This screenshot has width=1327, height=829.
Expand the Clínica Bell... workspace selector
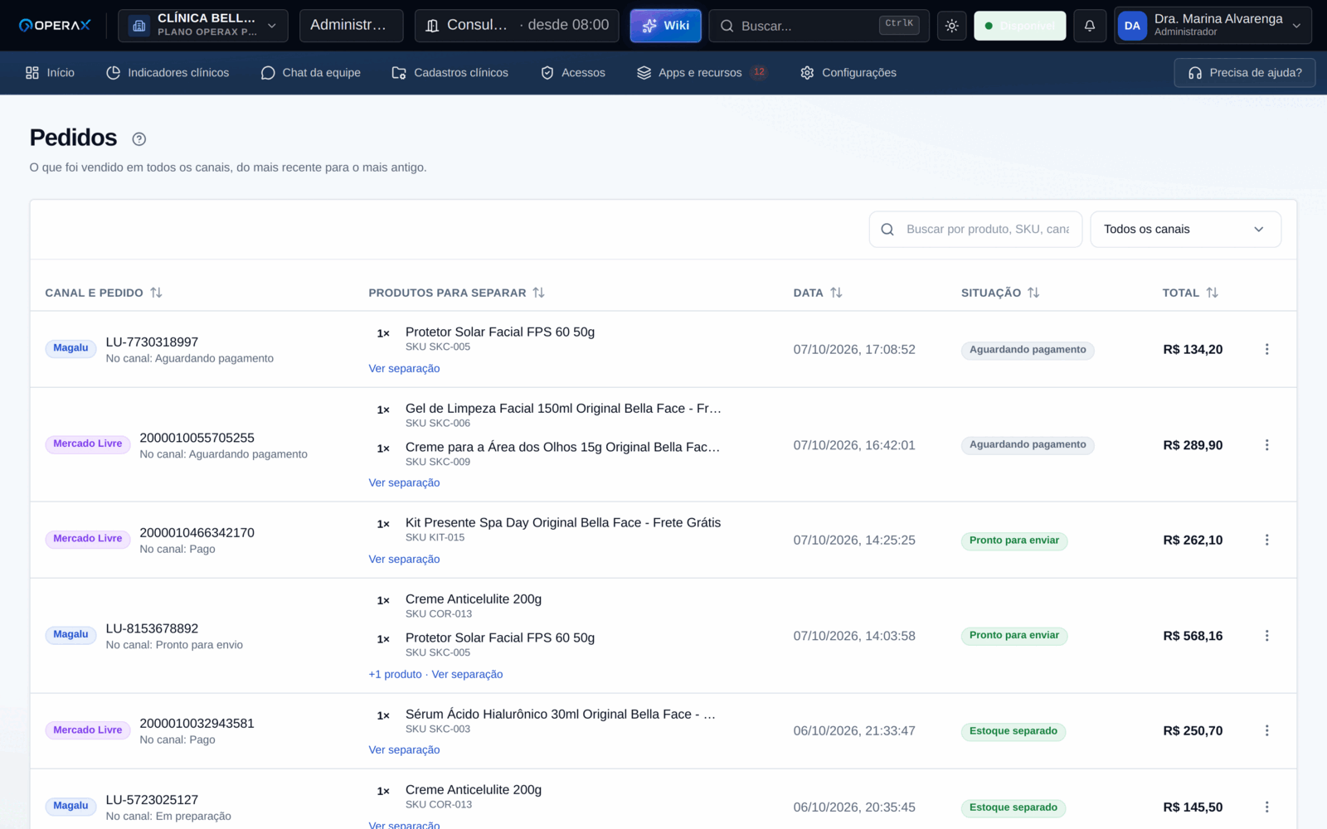[203, 26]
